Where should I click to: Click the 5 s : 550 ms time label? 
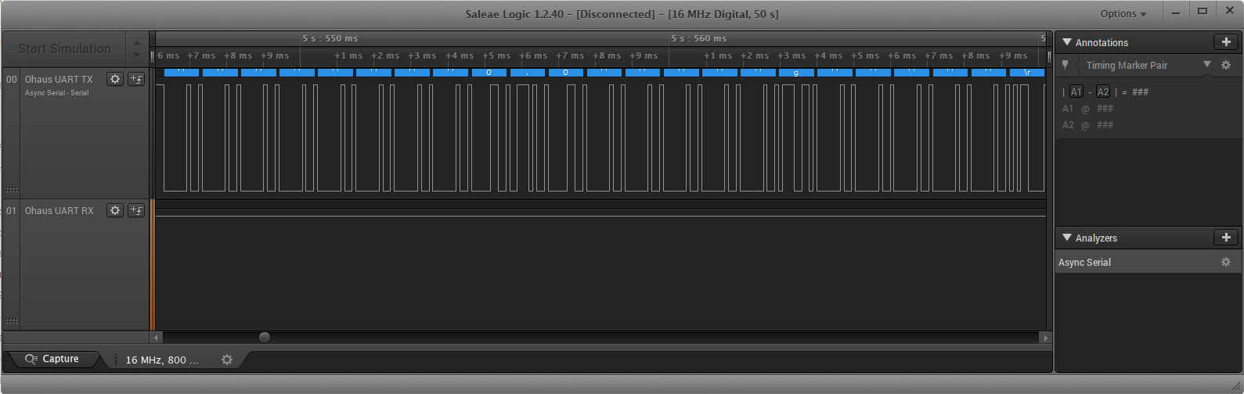pos(330,38)
